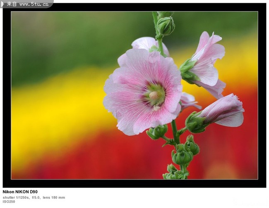269x208 pixels.
Task: Open the www.5tu.cn watermark link
Action: tap(34, 4)
